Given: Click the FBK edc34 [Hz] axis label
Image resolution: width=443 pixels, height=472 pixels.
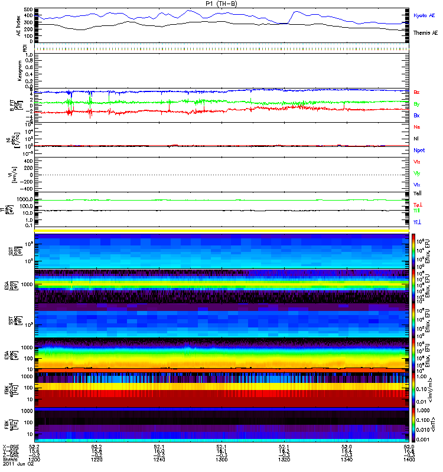Looking at the screenshot, I should pyautogui.click(x=10, y=390).
